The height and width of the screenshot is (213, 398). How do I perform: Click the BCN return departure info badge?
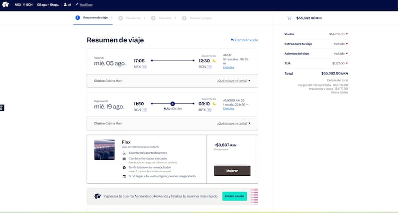(x=144, y=110)
